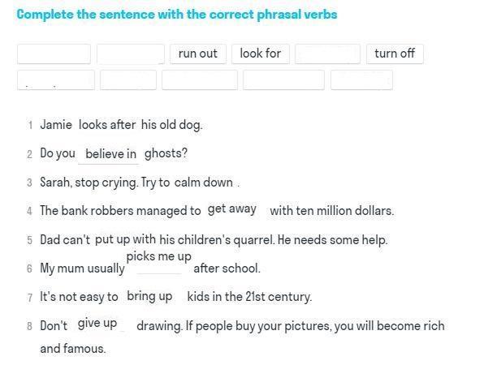Click the second empty tile in the bottom row
484x365 pixels.
click(x=128, y=79)
